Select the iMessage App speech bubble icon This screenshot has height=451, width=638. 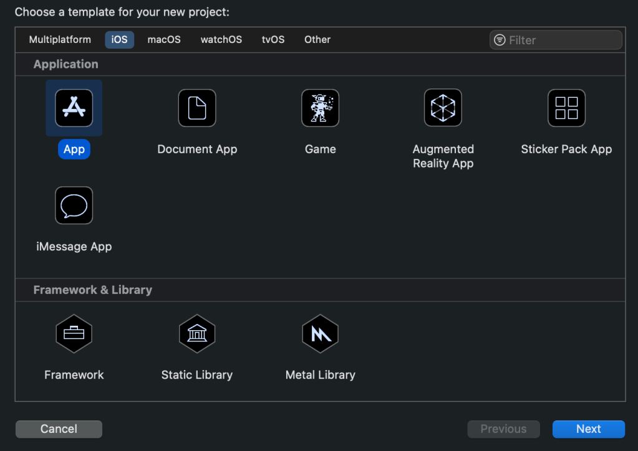point(74,205)
